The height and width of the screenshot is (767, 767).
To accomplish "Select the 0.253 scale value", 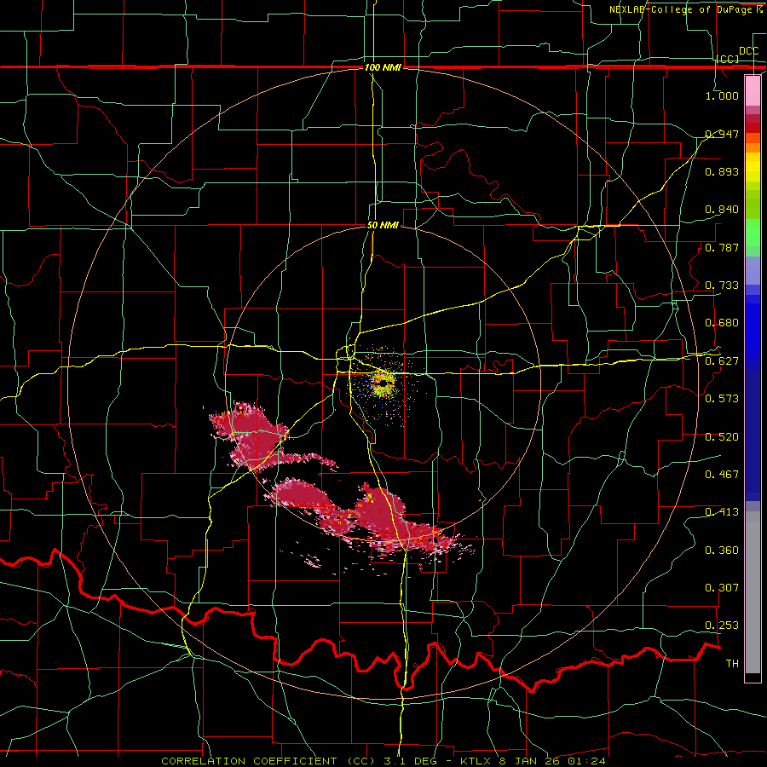I will pyautogui.click(x=722, y=626).
